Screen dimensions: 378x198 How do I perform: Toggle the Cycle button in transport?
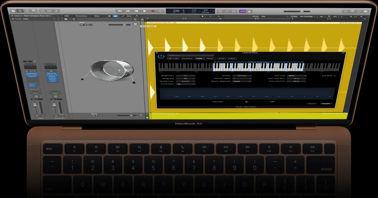(161, 11)
